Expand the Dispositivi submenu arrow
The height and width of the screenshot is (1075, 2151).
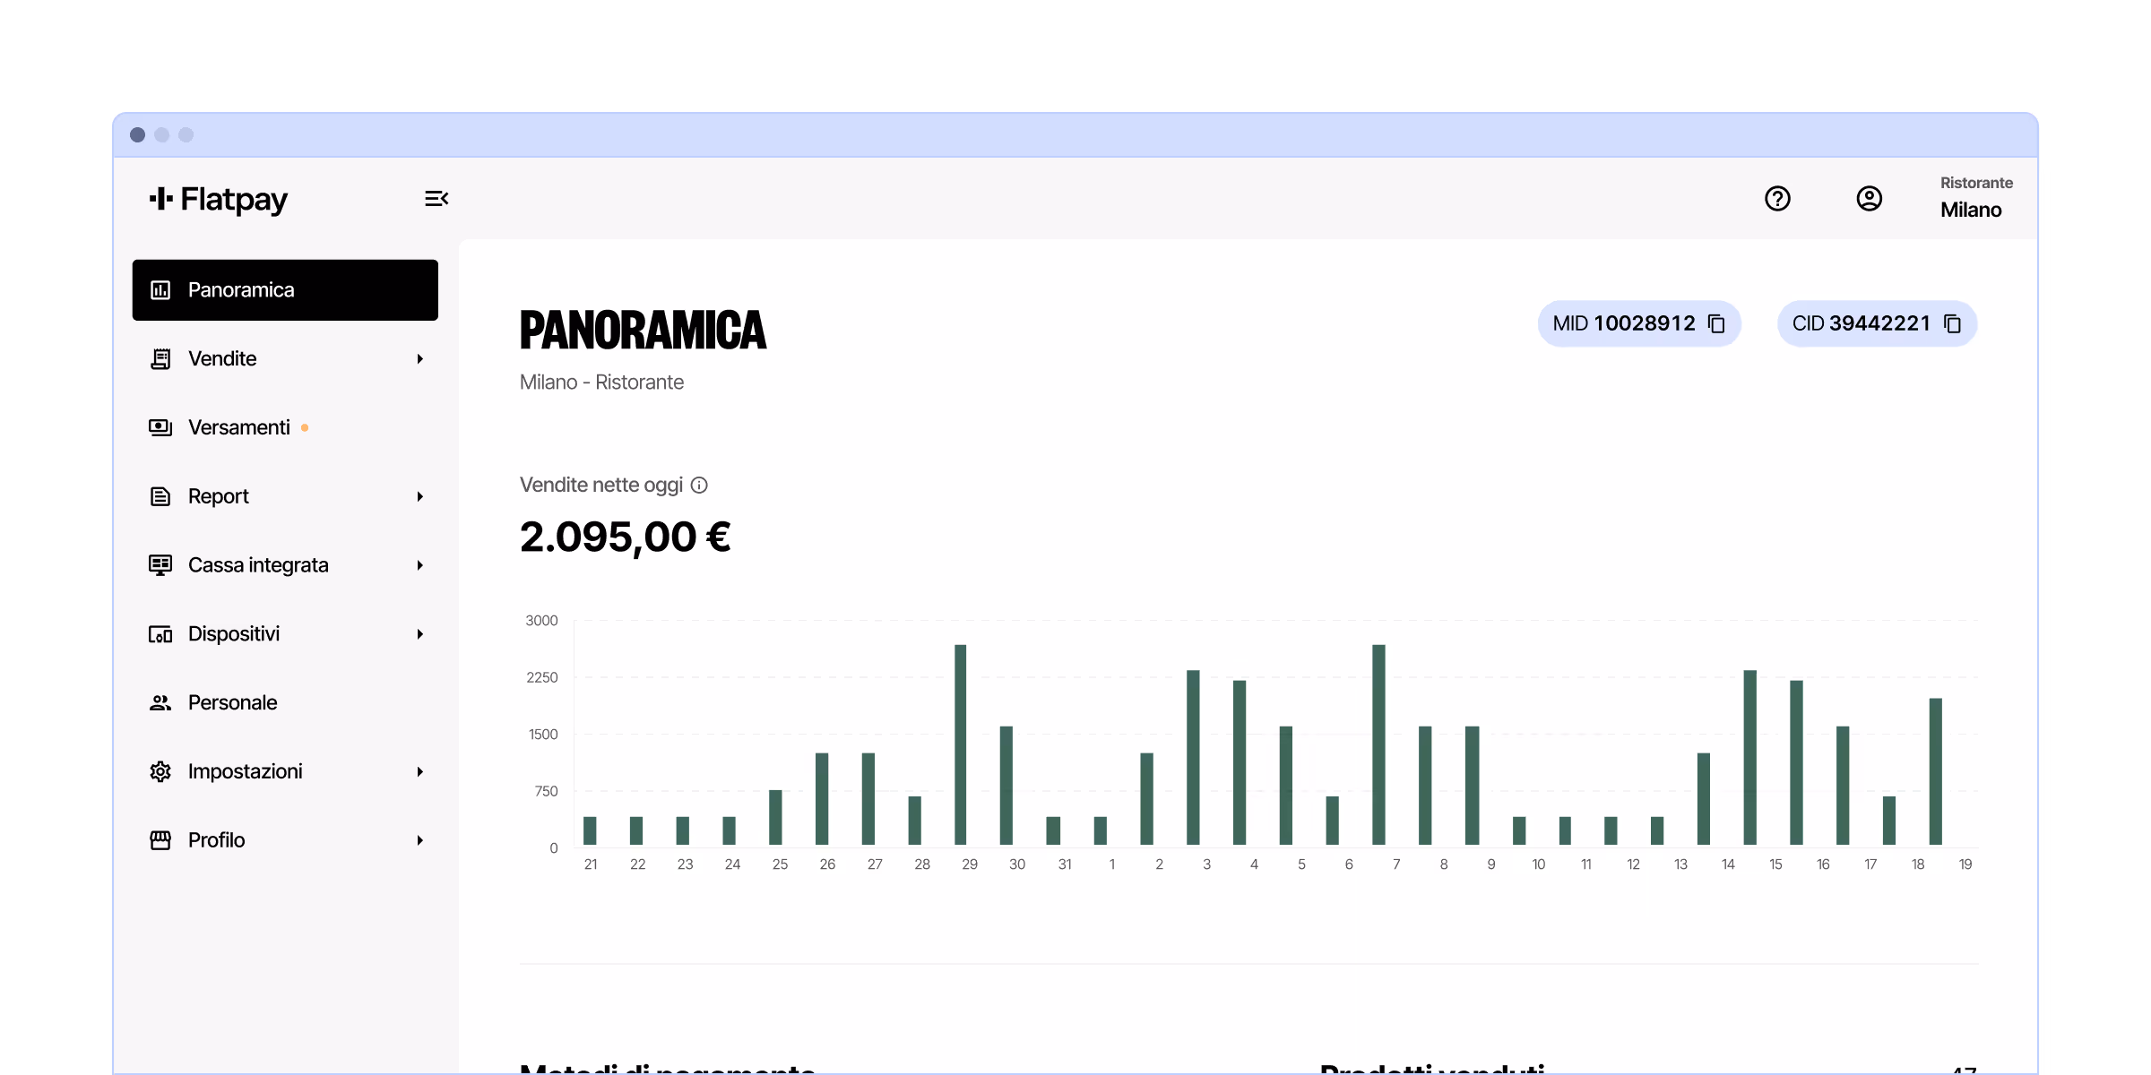[419, 634]
